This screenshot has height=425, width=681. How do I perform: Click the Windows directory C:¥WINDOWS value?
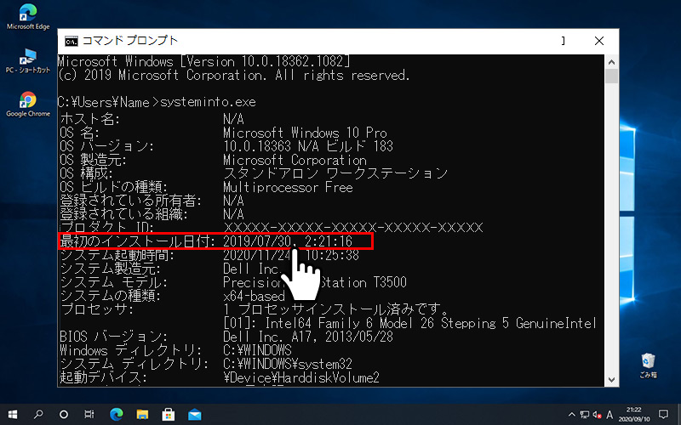click(x=258, y=350)
